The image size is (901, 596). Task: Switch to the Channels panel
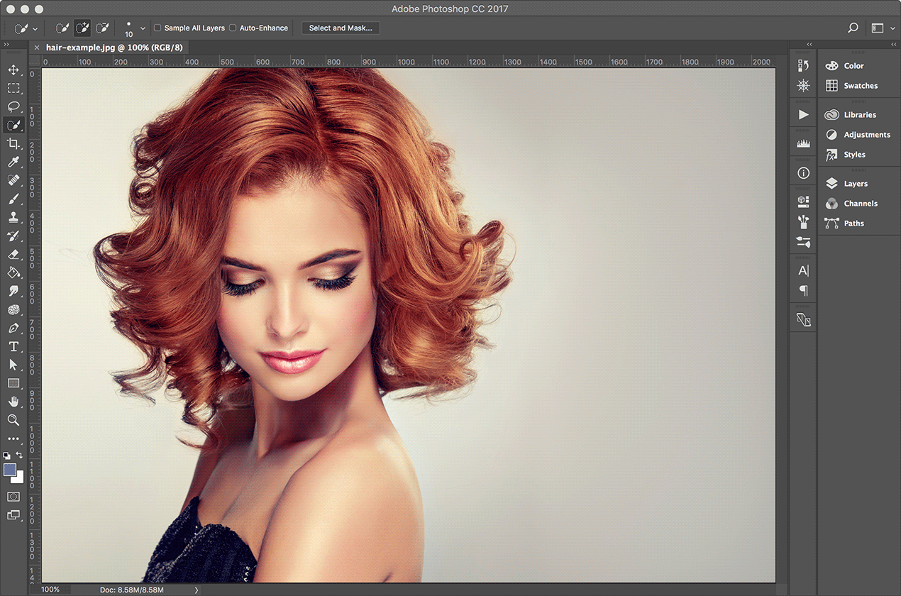coord(860,204)
